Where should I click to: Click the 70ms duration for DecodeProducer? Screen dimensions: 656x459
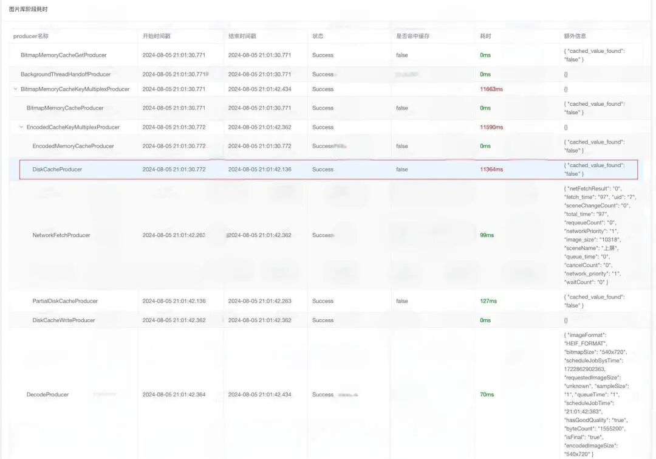click(x=487, y=395)
